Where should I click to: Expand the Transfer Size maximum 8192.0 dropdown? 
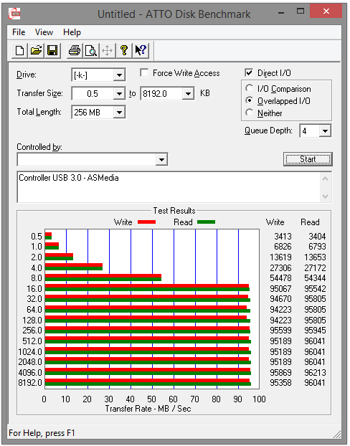pos(188,94)
